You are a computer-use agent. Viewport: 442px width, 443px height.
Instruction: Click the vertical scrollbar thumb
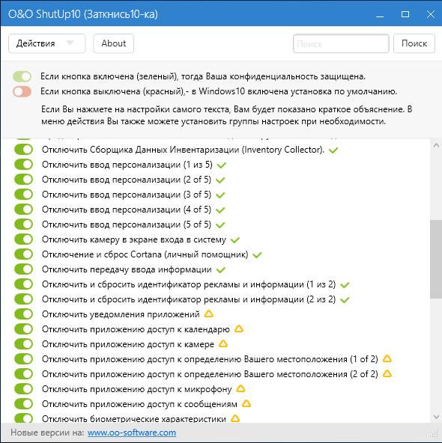[x=436, y=259]
